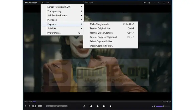Click the download icon in the bottom bar
The height and width of the screenshot is (110, 195).
click(x=34, y=106)
